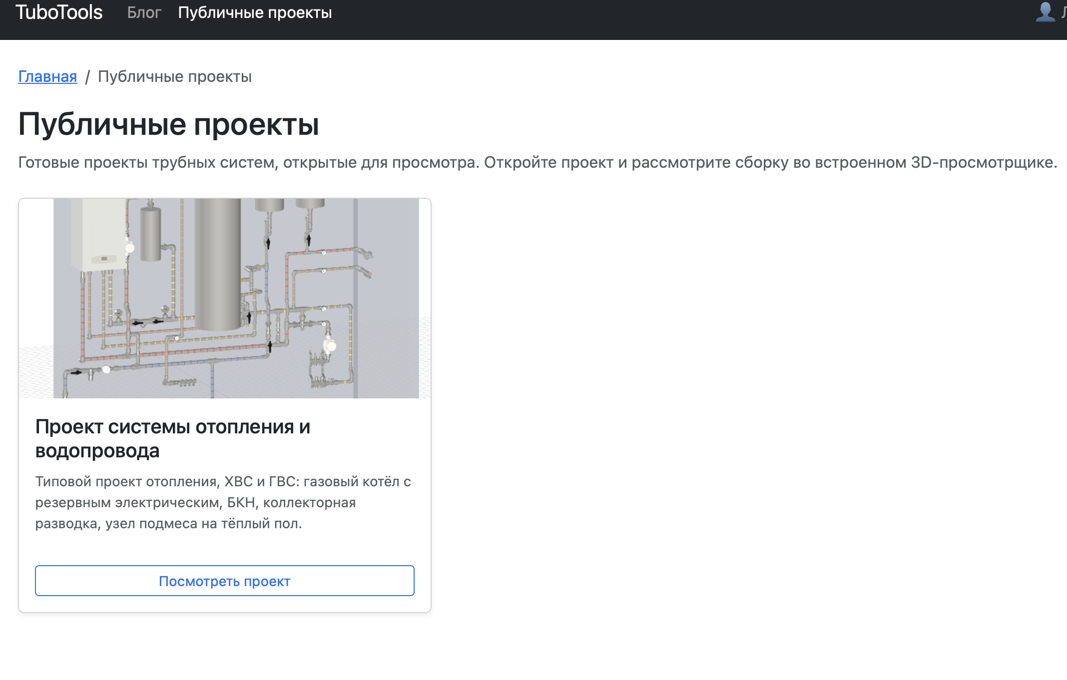This screenshot has height=680, width=1067.
Task: Click the intro paragraph starting with Готовые проекты
Action: 537,162
